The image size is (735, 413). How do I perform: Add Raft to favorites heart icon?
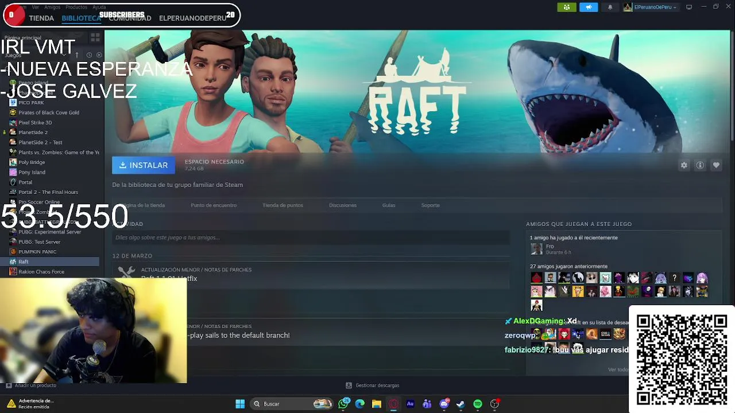point(716,165)
